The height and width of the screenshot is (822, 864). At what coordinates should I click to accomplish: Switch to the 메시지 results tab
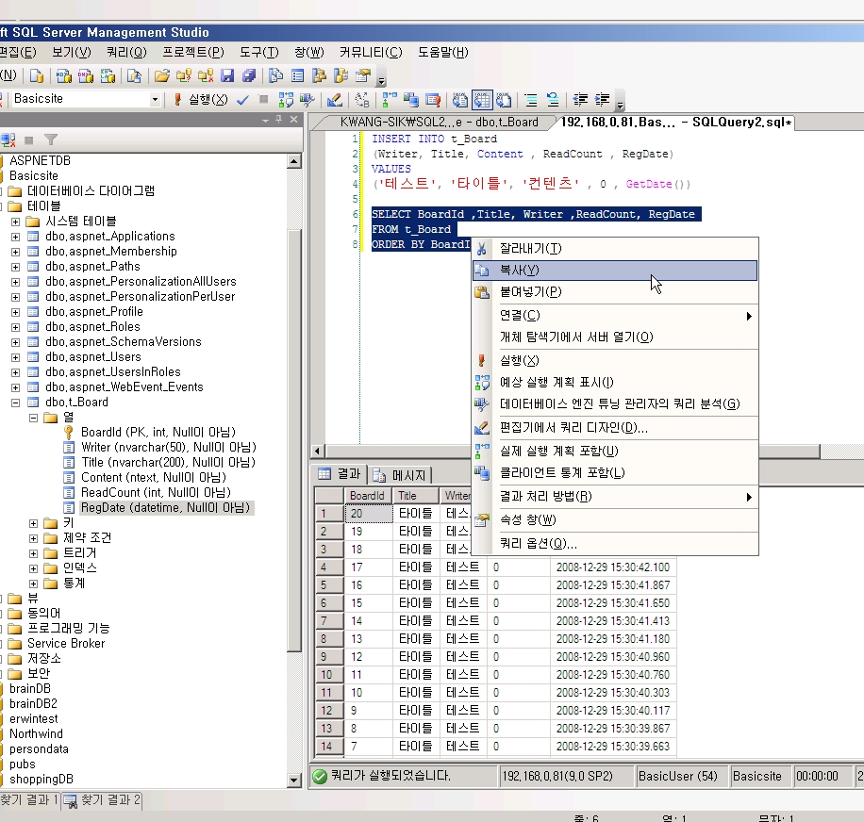coord(402,474)
